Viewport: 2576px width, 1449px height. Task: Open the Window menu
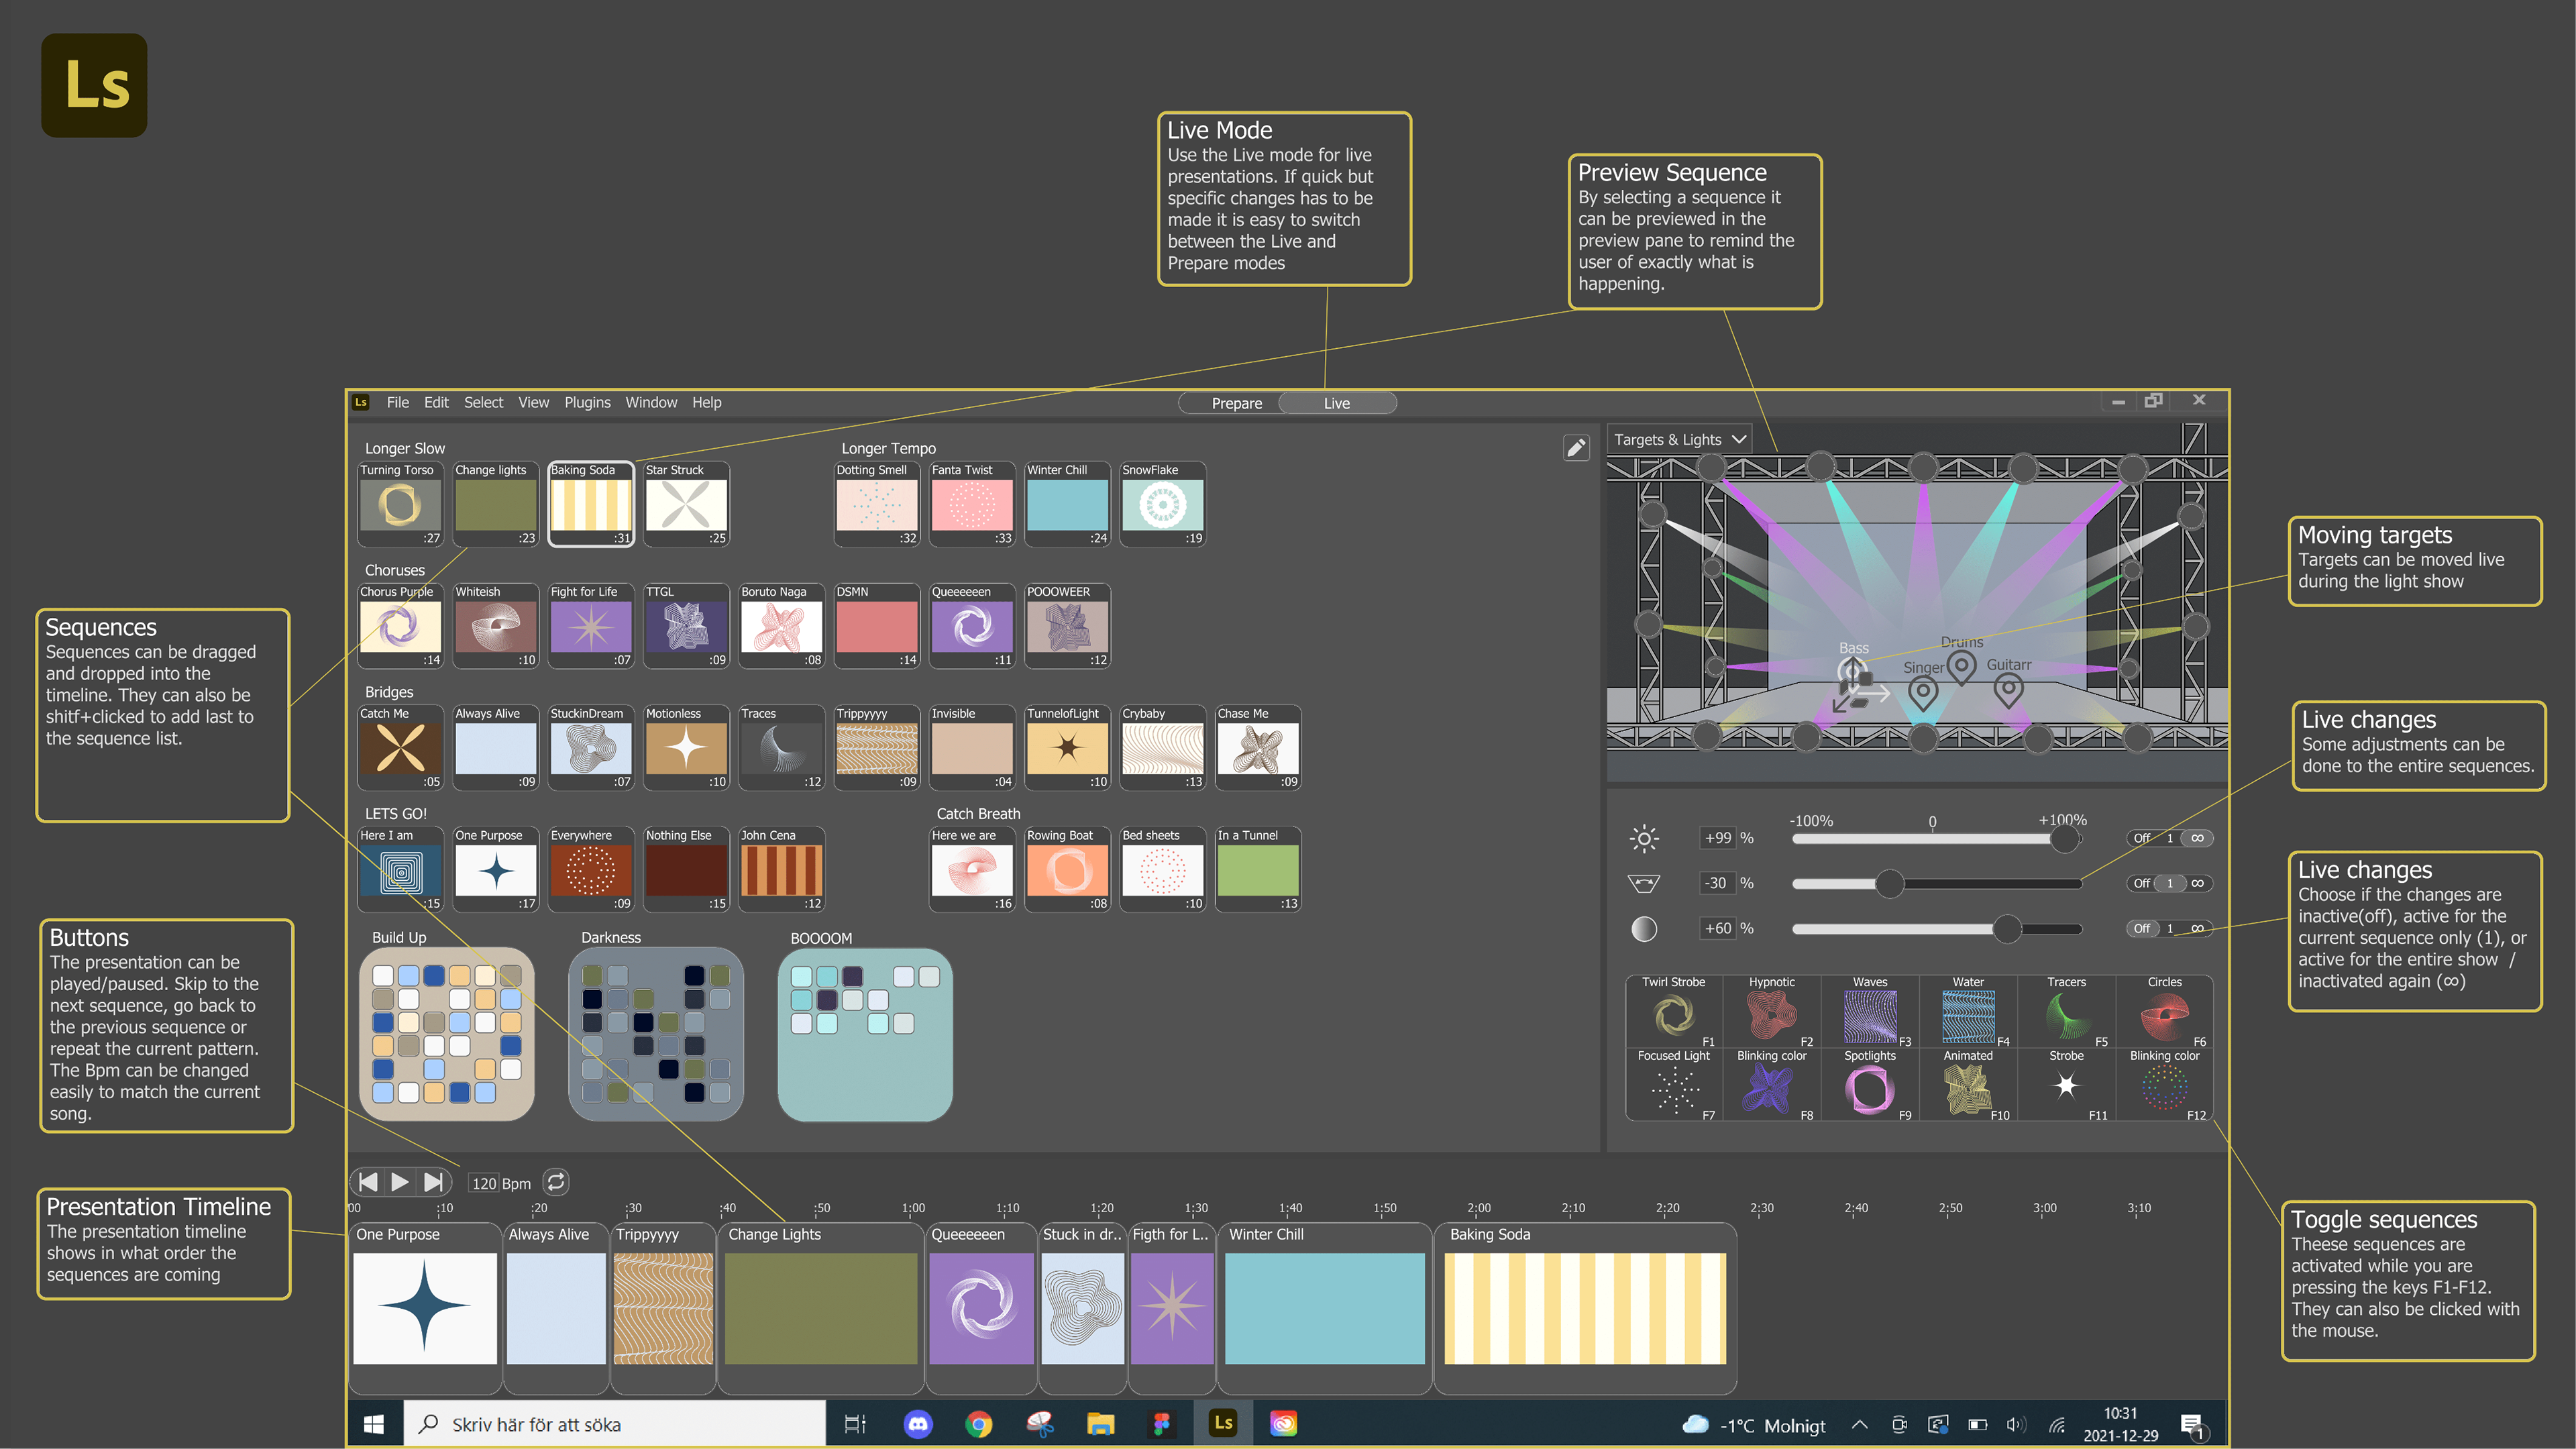coord(651,402)
